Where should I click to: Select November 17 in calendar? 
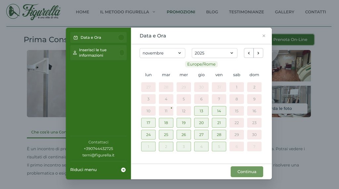point(148,123)
